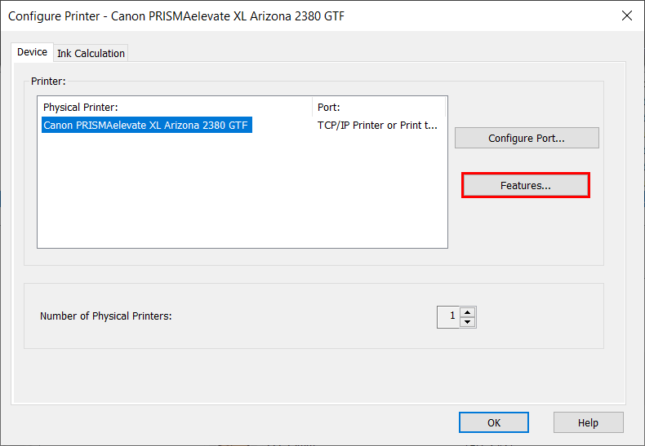Switch to the Ink Calculation tab
Screen dimensions: 645x446
(x=91, y=53)
